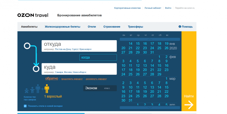Click the help info icon
The height and width of the screenshot is (114, 227).
click(x=180, y=27)
